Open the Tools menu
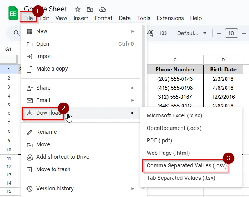 (144, 18)
